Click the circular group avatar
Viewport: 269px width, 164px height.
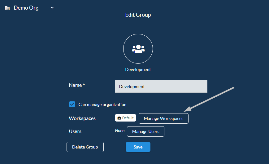(138, 49)
